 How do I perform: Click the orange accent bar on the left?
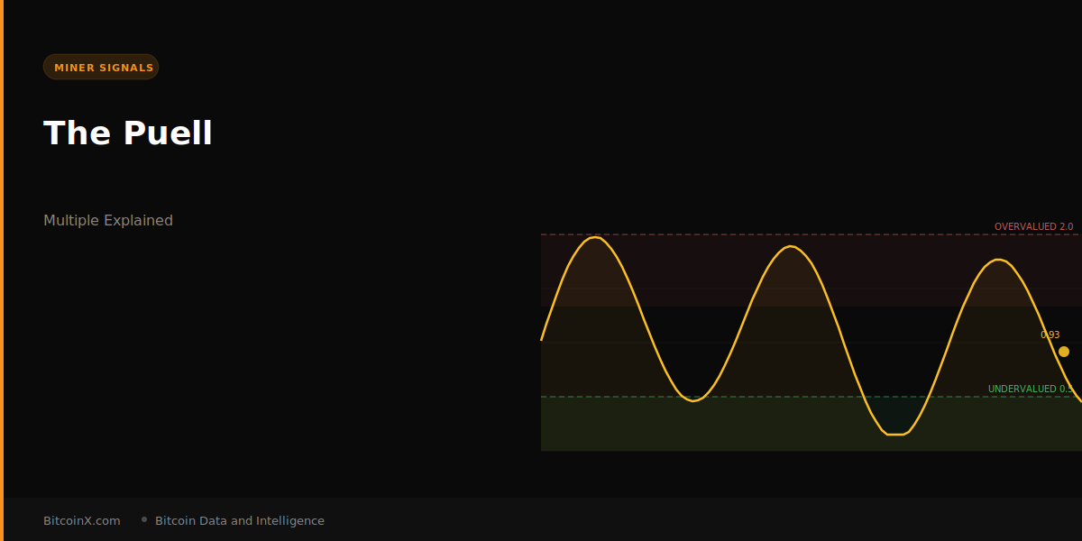tap(3, 270)
